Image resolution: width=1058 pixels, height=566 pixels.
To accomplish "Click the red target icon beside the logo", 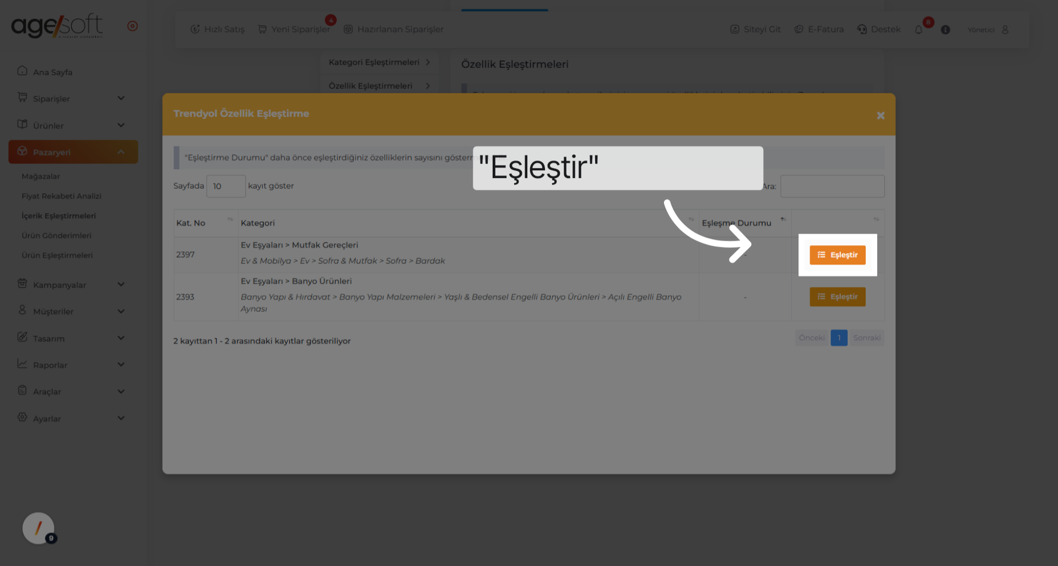I will coord(132,26).
